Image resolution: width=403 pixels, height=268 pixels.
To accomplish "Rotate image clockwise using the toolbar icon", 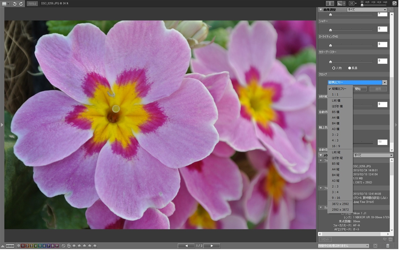I will click(21, 4).
